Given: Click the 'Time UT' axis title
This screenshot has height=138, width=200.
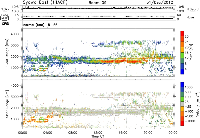Looking at the screenshot, I should 98,137.
